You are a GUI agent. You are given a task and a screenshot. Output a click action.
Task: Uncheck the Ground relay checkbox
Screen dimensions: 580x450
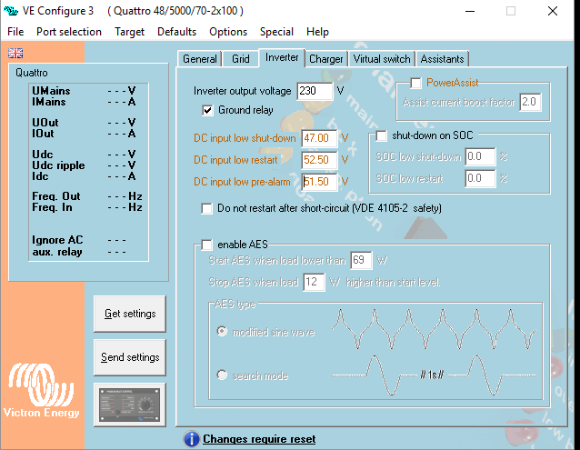point(207,110)
